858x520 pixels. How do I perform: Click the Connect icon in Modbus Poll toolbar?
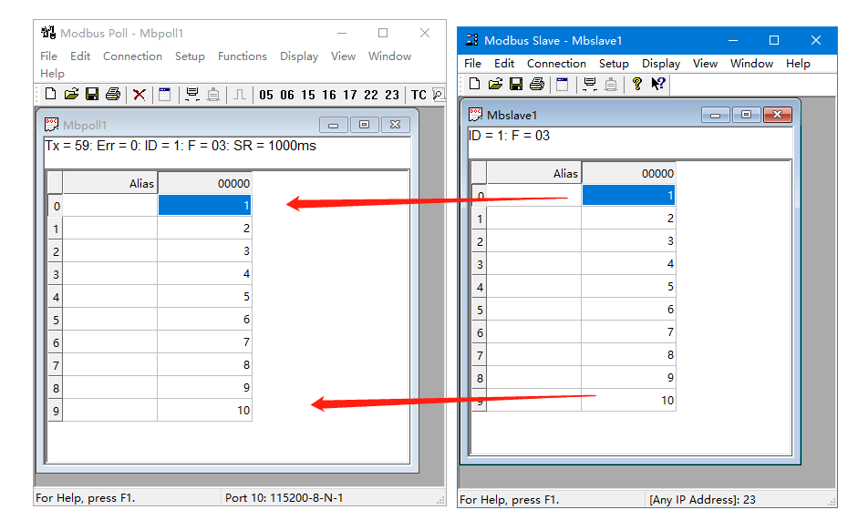191,94
